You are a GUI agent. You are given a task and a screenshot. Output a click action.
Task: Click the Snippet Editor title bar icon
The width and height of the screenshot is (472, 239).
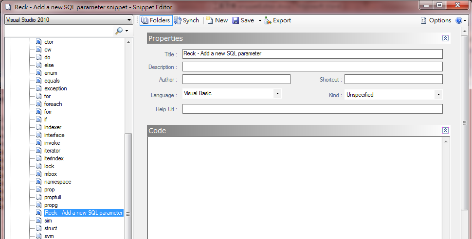[8, 7]
